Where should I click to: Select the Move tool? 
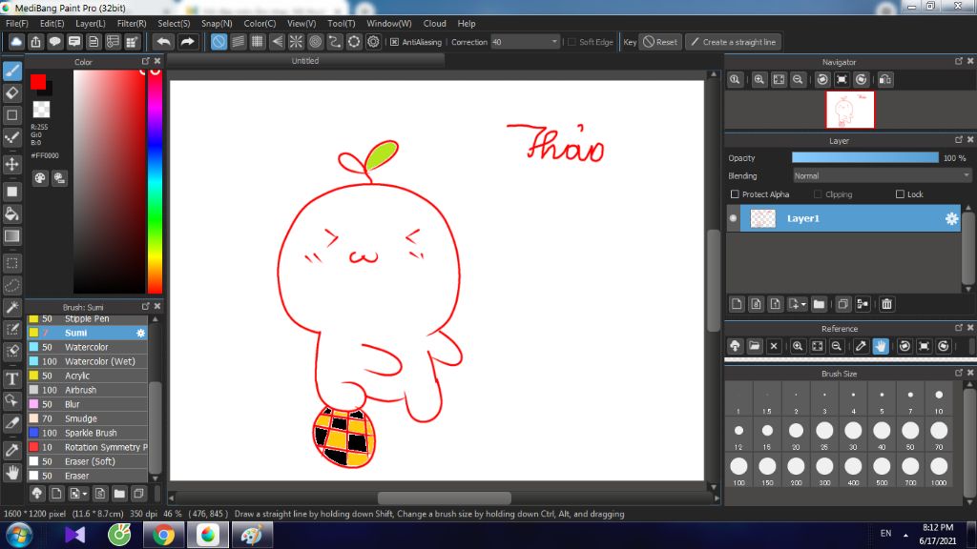(x=11, y=164)
